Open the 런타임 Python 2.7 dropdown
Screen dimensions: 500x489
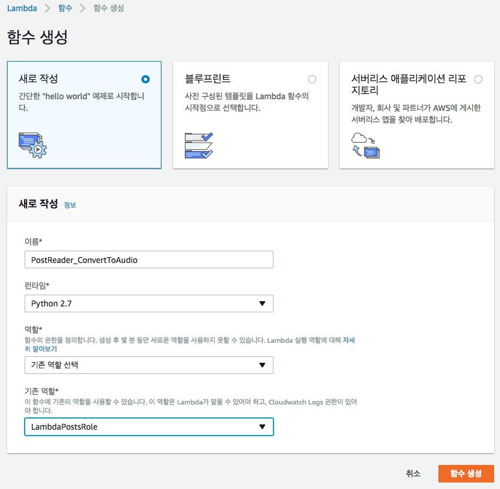[x=149, y=303]
